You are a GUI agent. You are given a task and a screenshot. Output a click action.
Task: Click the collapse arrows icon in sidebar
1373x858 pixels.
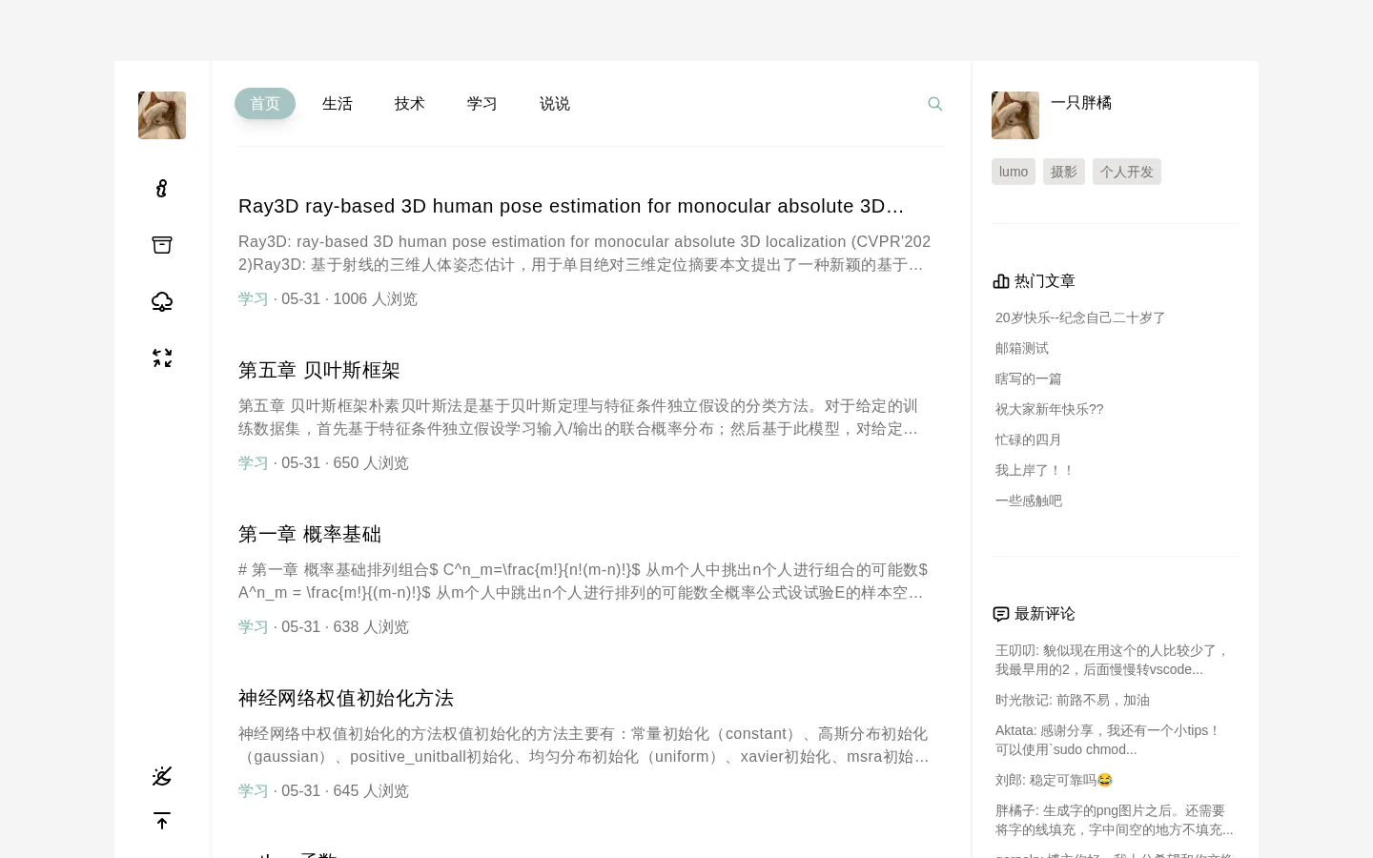[162, 357]
